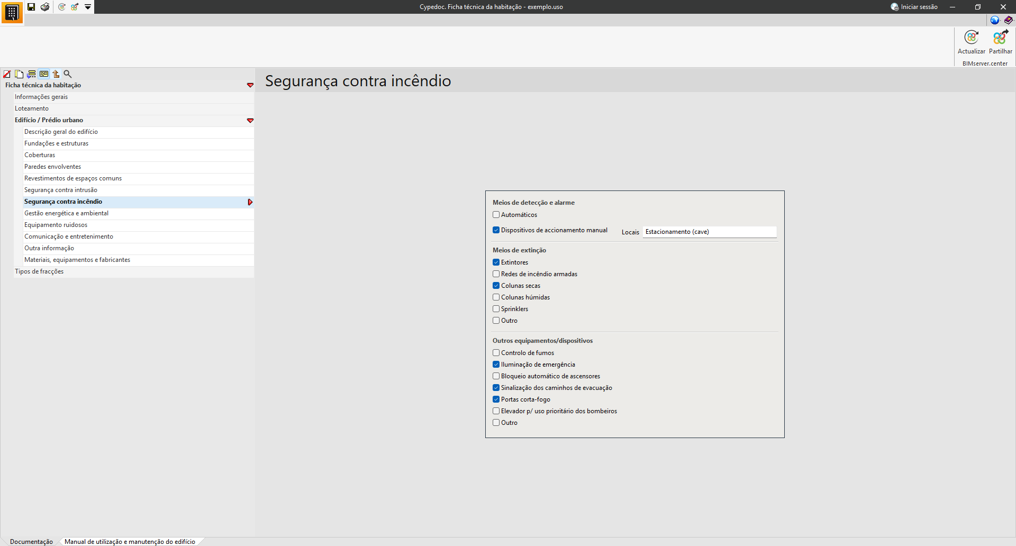Click the BIMserver.center ribbon group label
Viewport: 1016px width, 546px height.
(985, 63)
